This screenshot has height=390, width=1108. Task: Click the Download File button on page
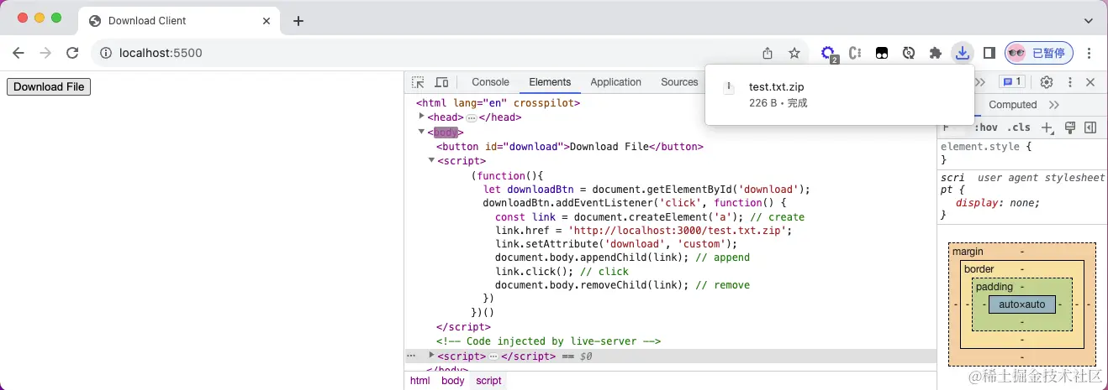(x=49, y=86)
